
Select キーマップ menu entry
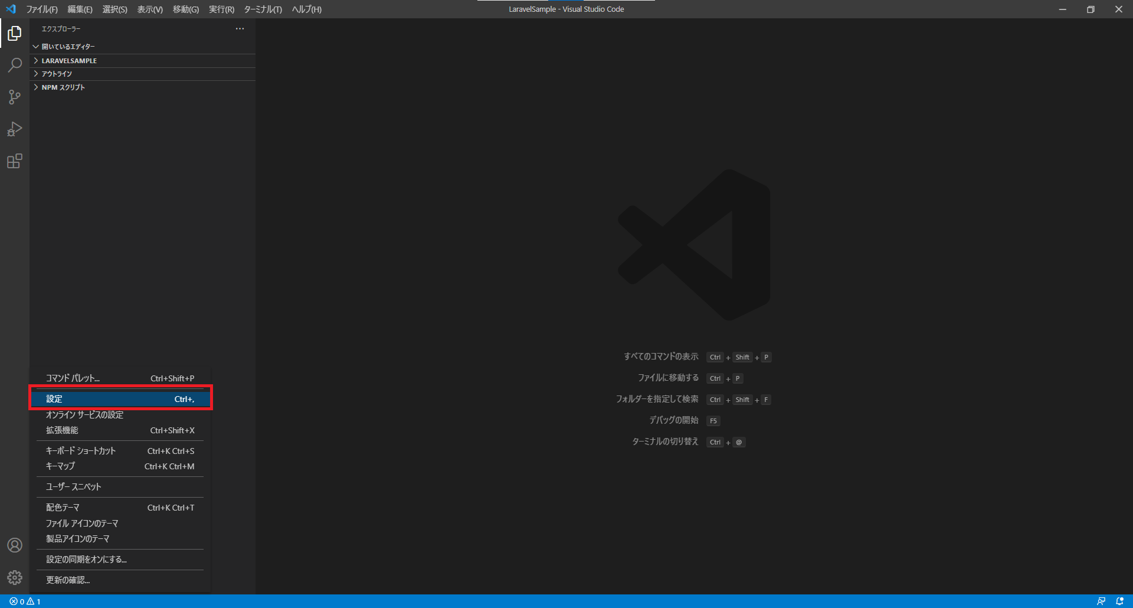(x=120, y=466)
